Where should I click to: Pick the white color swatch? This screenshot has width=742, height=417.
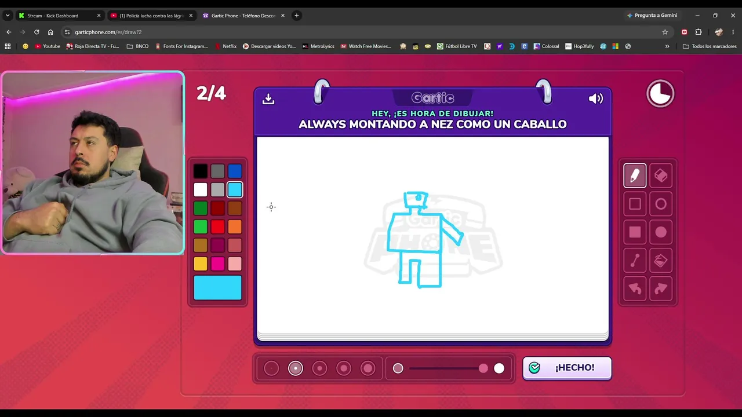click(x=201, y=189)
